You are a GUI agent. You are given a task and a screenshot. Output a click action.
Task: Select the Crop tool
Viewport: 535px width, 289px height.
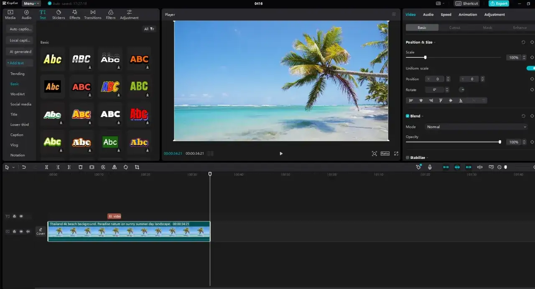(137, 167)
